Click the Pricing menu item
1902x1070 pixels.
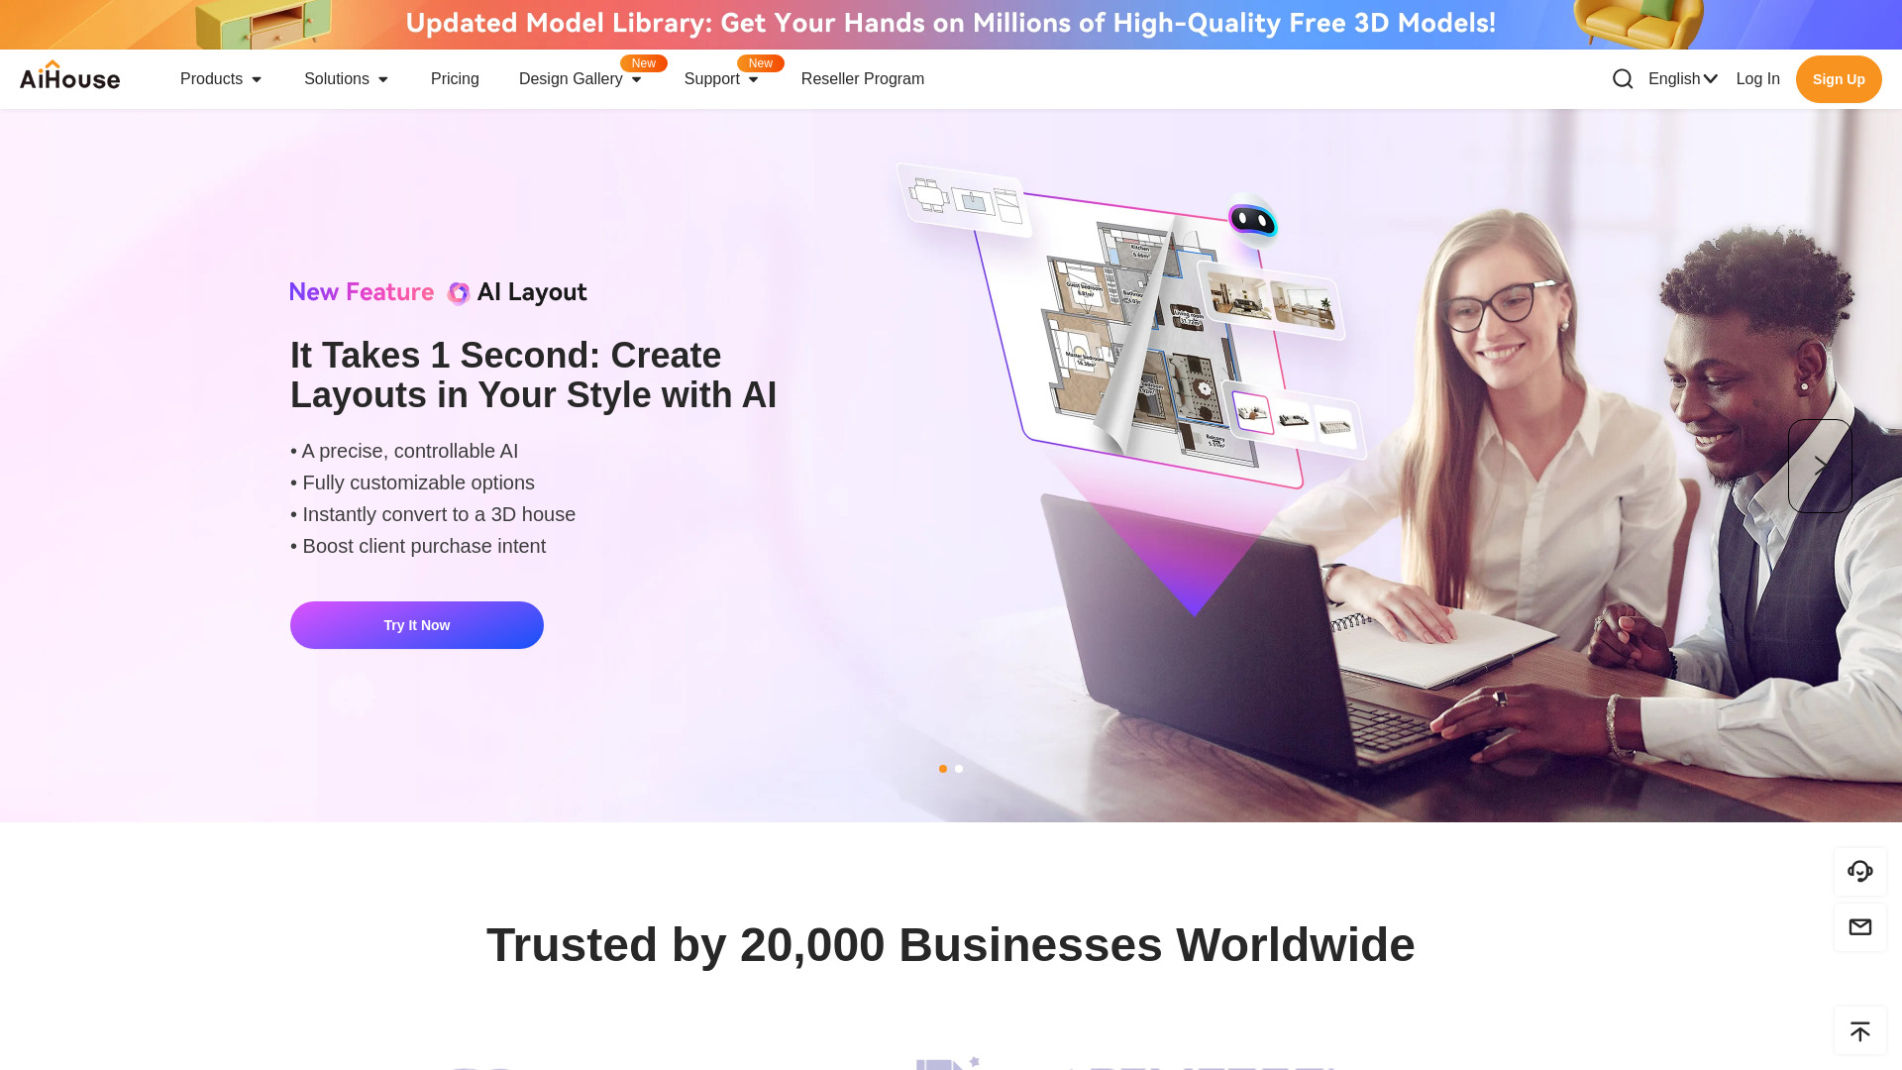(x=455, y=78)
